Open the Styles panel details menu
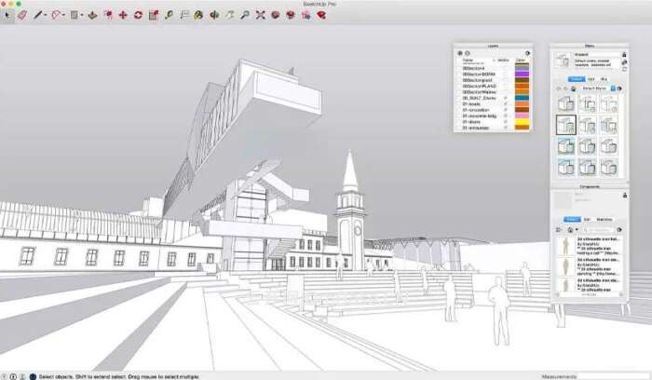652x380 pixels. coord(619,88)
